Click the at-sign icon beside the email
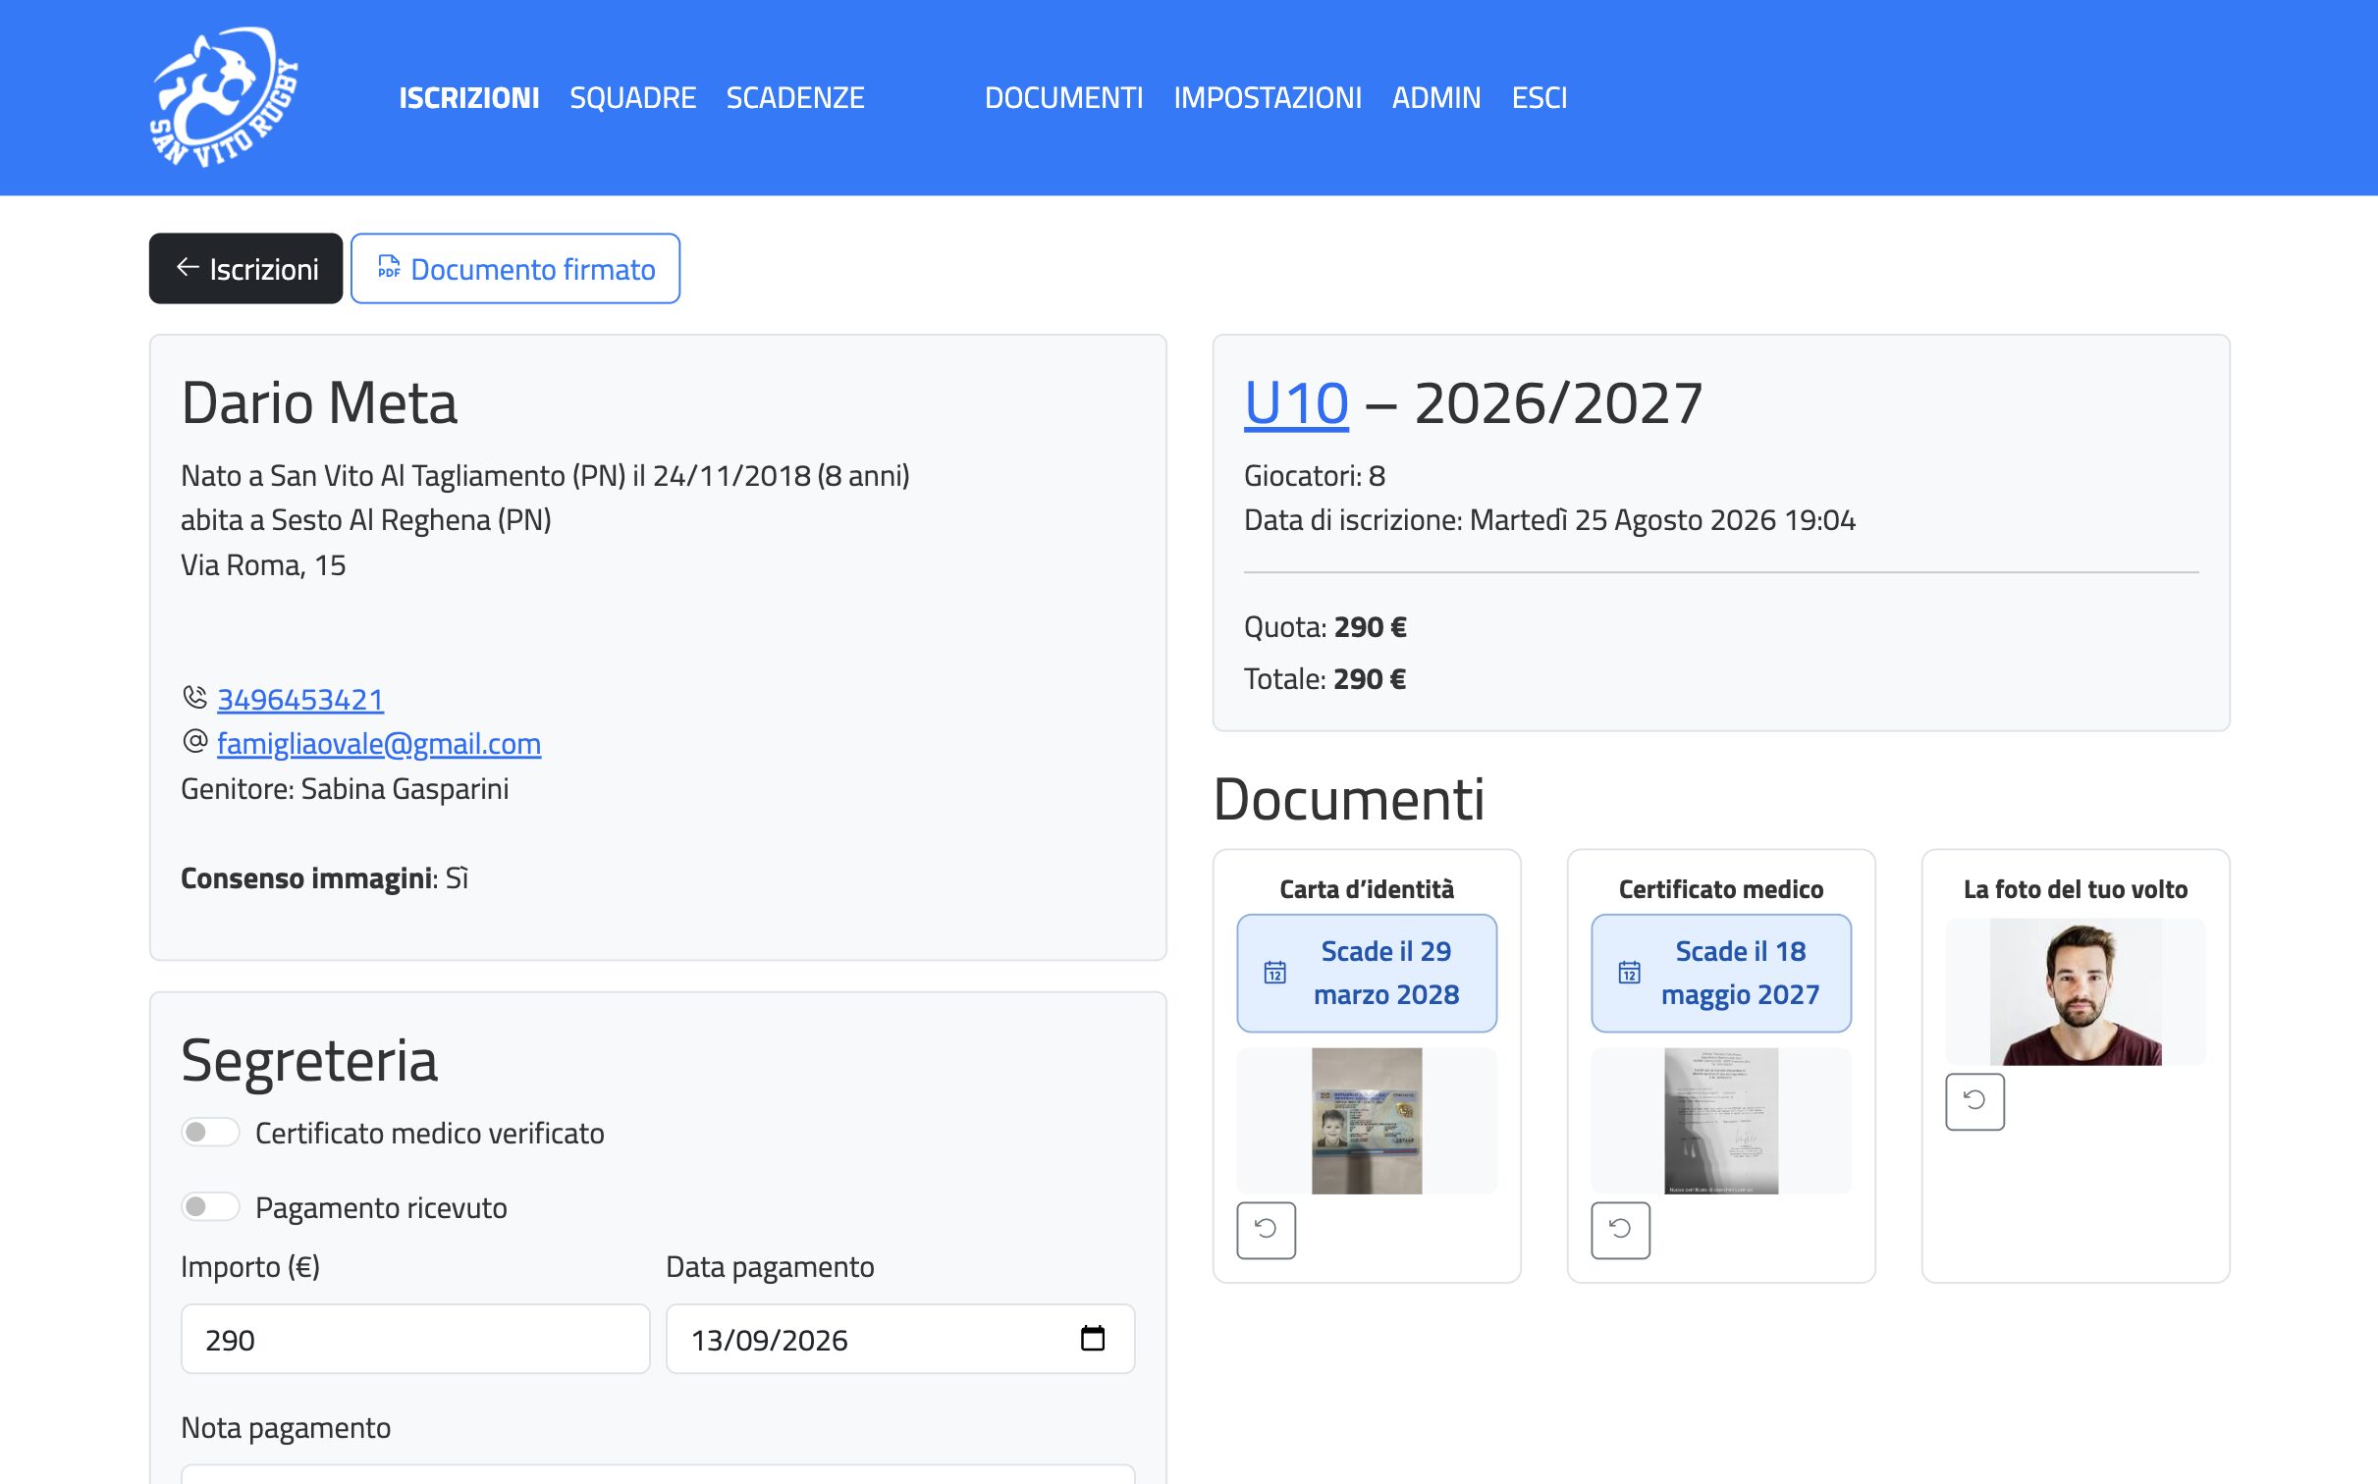Image resolution: width=2378 pixels, height=1484 pixels. click(x=194, y=741)
